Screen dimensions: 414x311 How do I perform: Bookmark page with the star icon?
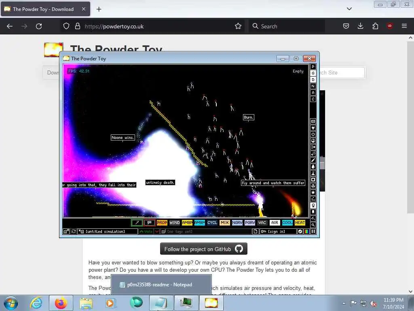238,26
